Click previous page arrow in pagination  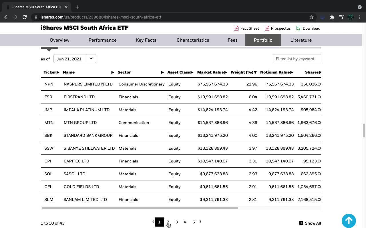tap(153, 221)
